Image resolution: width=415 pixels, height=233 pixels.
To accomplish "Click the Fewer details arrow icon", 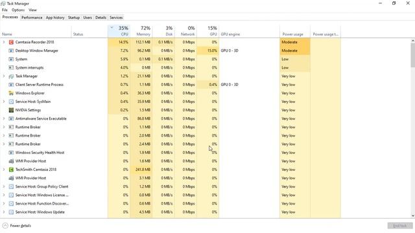I will (x=5, y=226).
